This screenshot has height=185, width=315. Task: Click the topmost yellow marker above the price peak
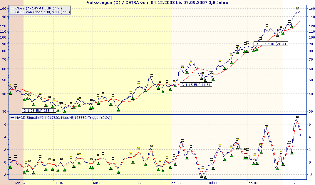click(297, 8)
